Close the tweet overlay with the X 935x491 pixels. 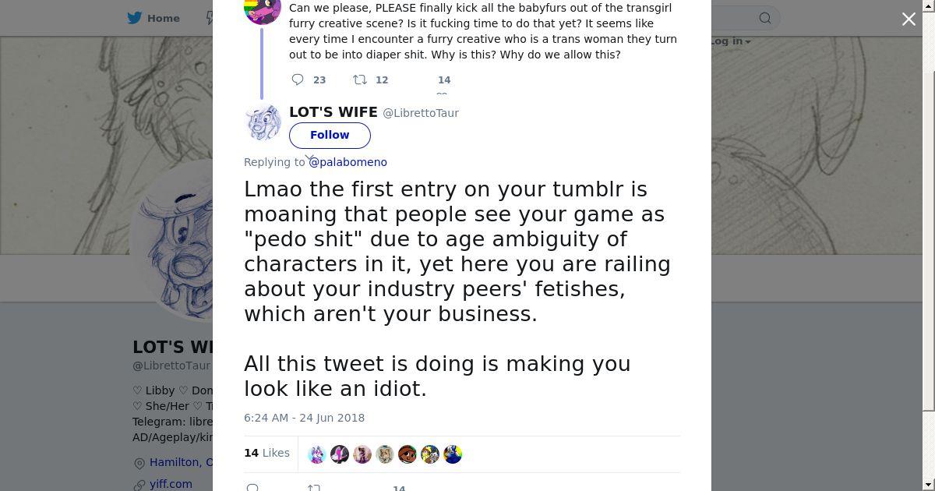coord(909,19)
